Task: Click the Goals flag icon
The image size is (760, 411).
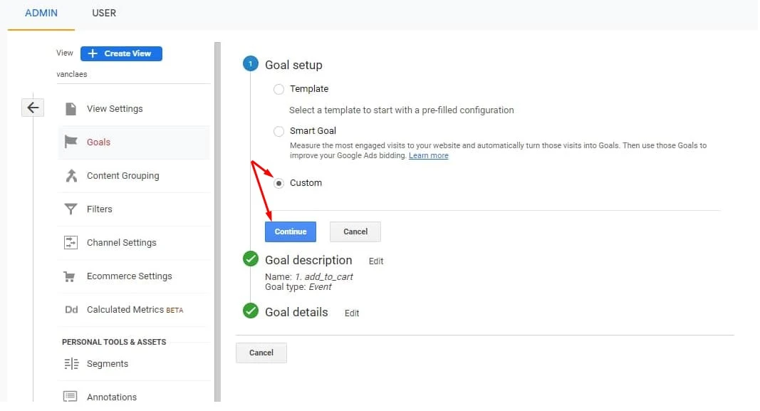Action: coord(72,142)
